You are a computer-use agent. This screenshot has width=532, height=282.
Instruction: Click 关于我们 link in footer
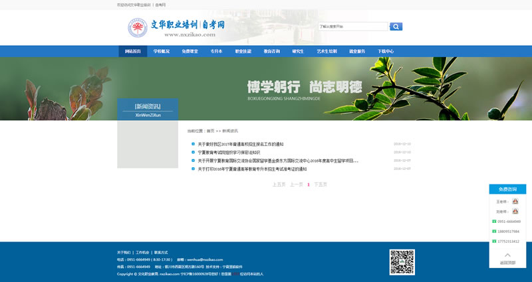click(124, 252)
